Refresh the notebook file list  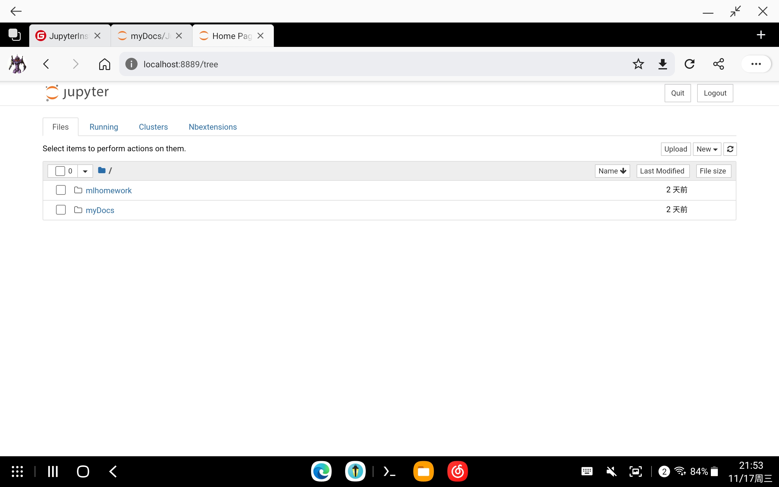click(730, 149)
